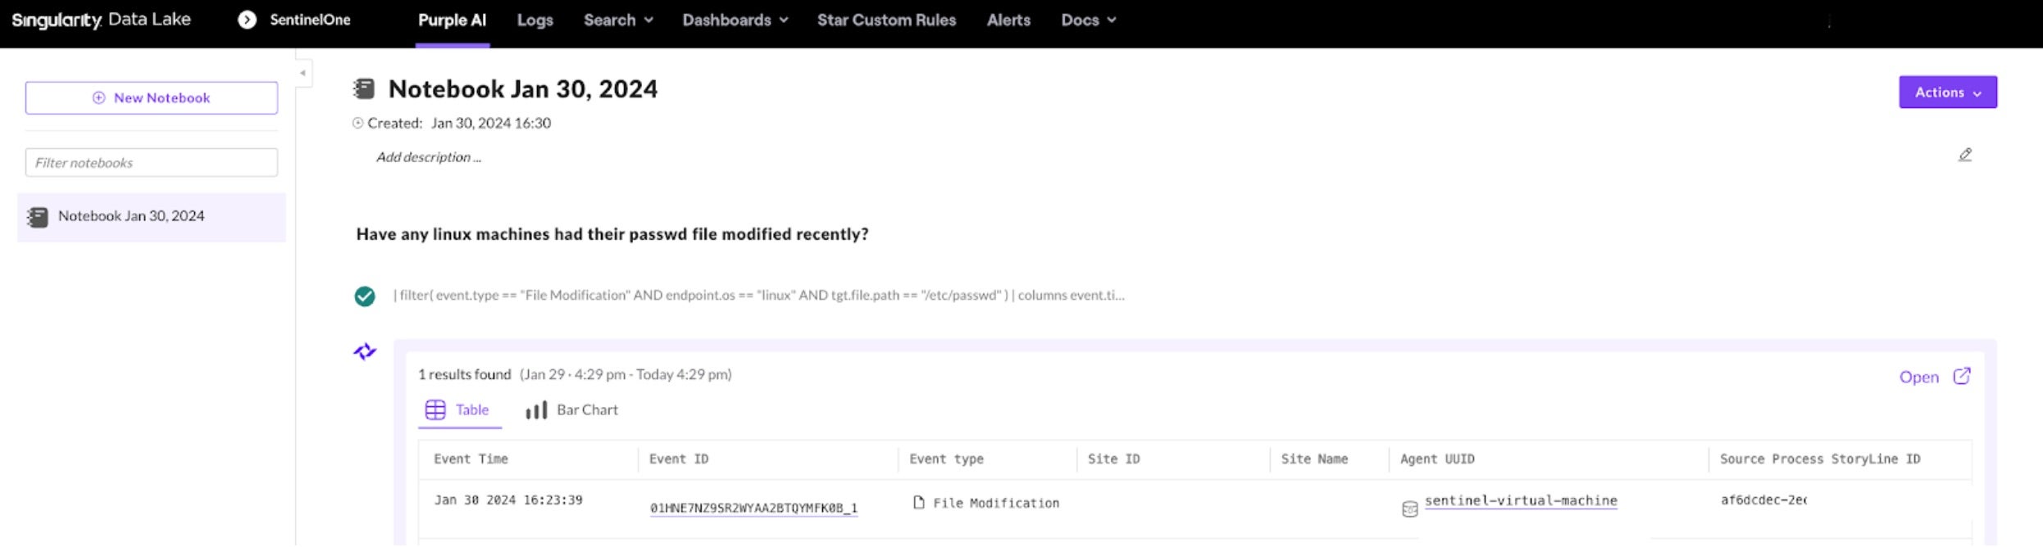Click the Purple AI sparkle icon
Image resolution: width=2043 pixels, height=547 pixels.
[365, 352]
